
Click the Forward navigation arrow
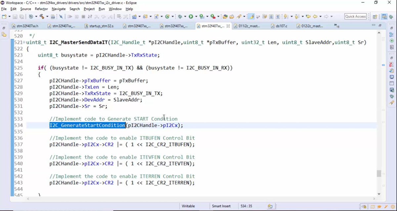(326, 16)
